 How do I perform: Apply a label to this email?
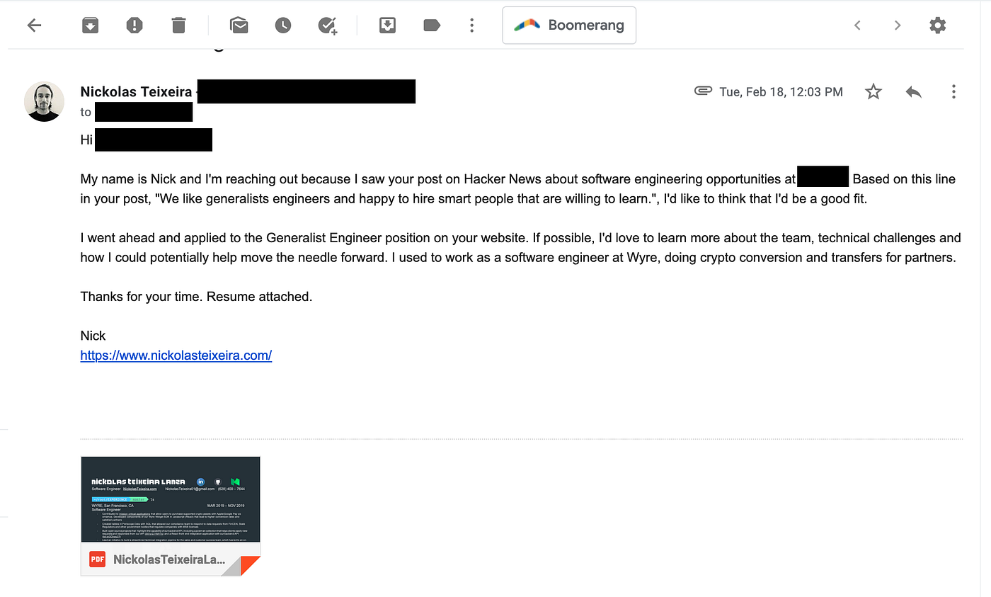point(431,25)
